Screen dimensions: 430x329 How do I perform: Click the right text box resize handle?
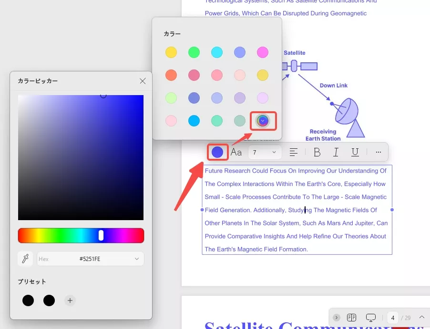pos(392,210)
